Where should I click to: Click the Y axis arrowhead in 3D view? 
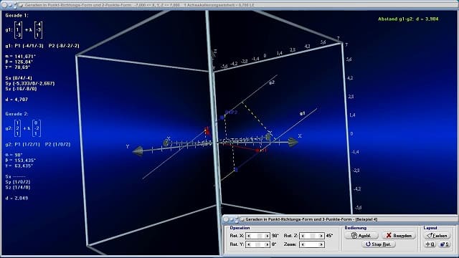tap(138, 151)
